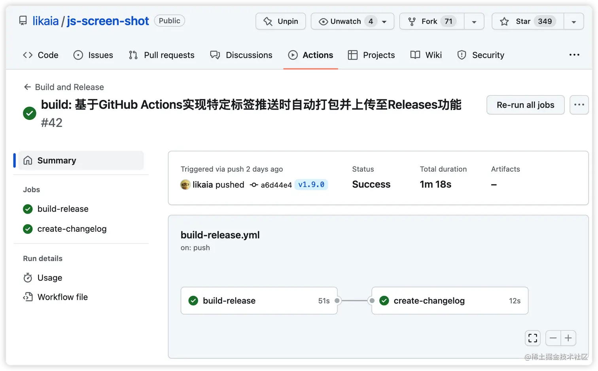Switch to the Issues tab
The image size is (598, 371).
tap(93, 55)
